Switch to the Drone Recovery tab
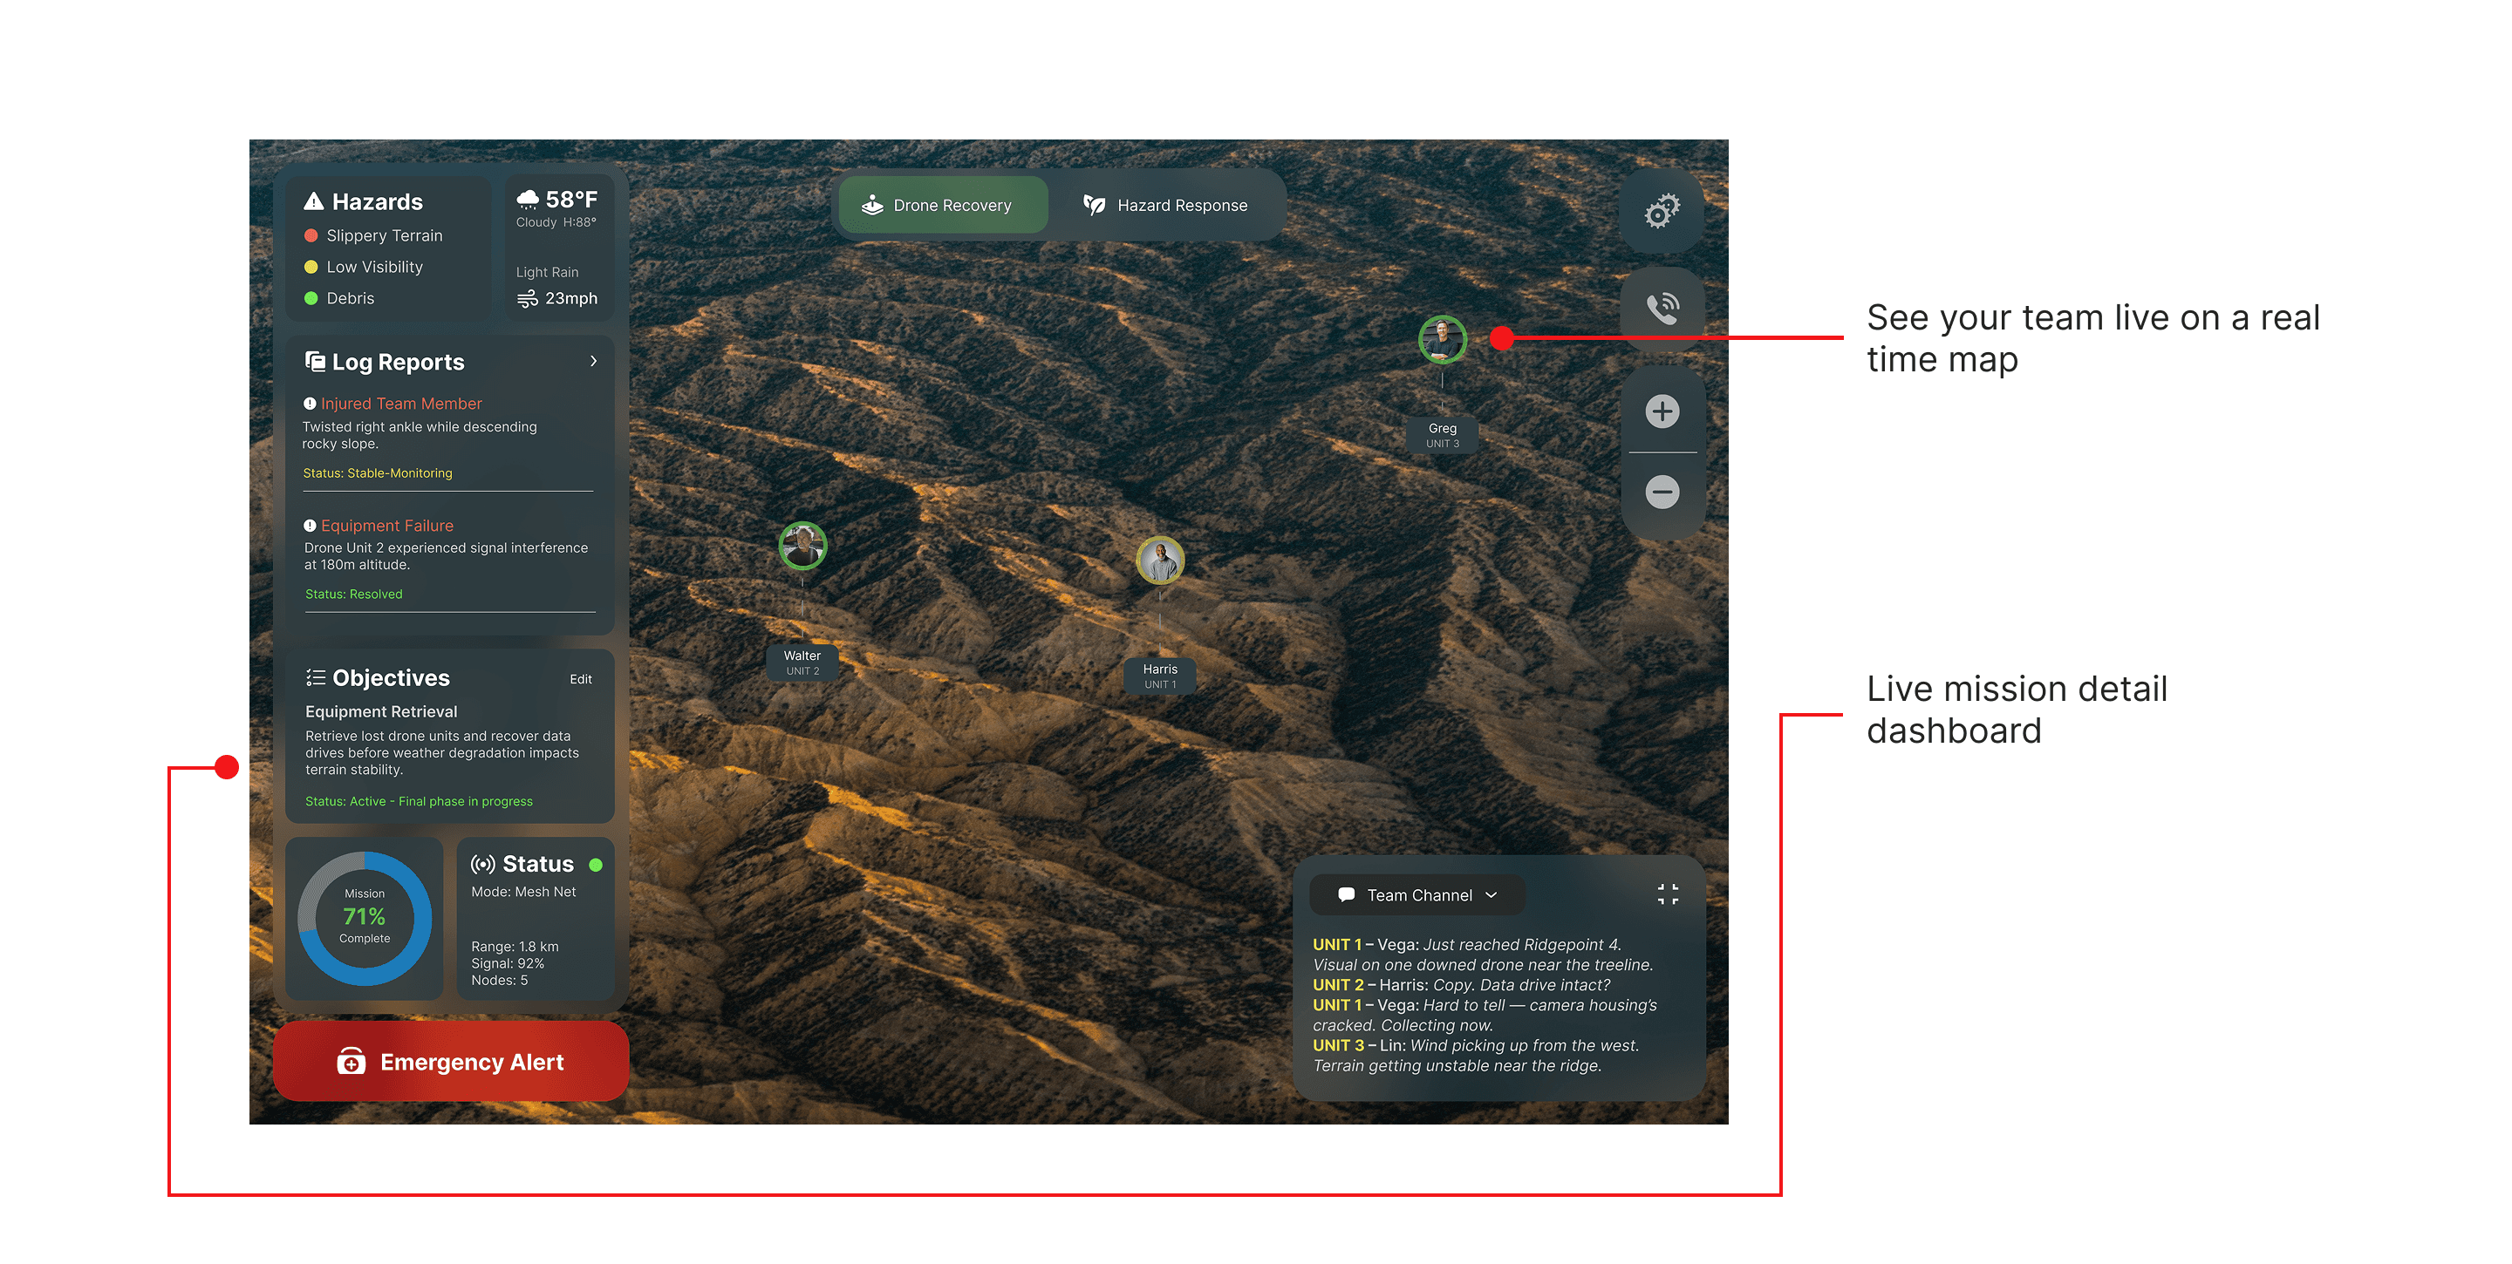Image resolution: width=2512 pixels, height=1264 pixels. pos(942,206)
